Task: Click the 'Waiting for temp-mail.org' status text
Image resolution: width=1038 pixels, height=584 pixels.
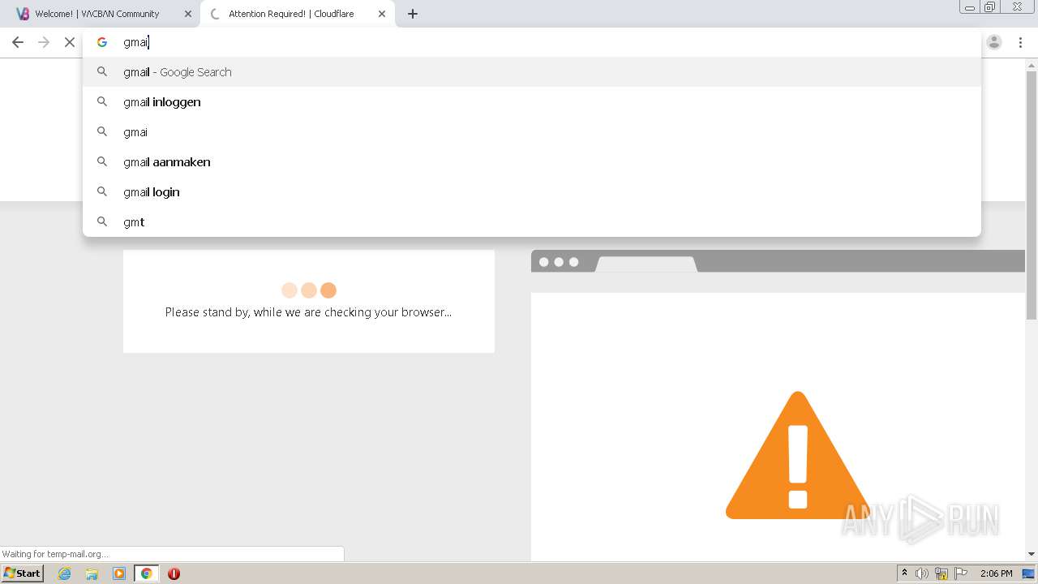Action: click(56, 554)
